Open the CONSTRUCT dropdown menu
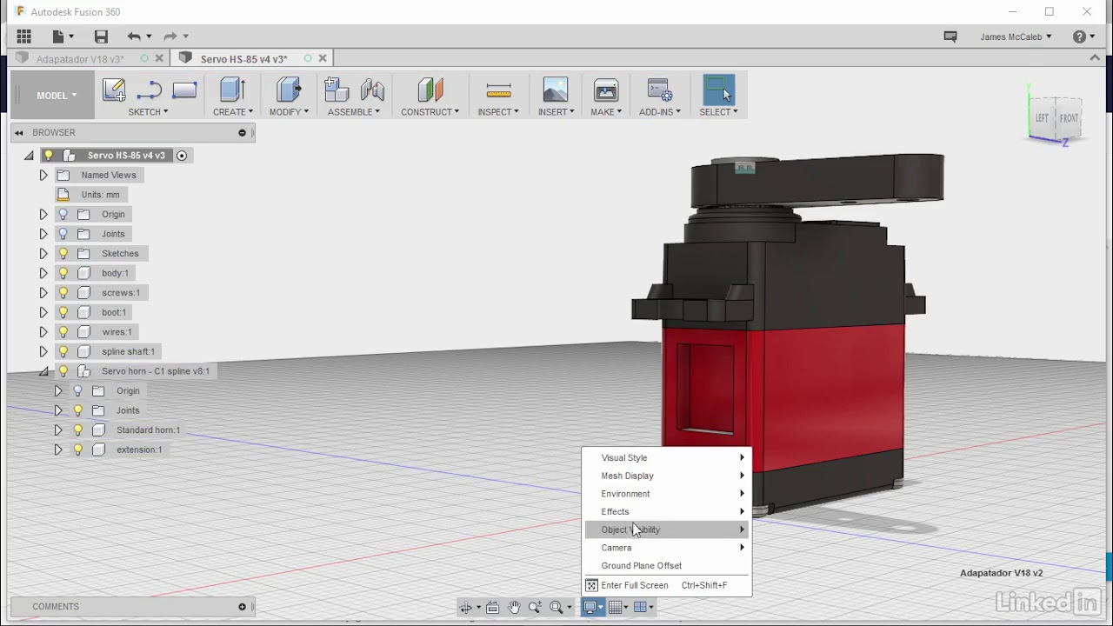Screen dimensions: 1113x626 (x=430, y=112)
